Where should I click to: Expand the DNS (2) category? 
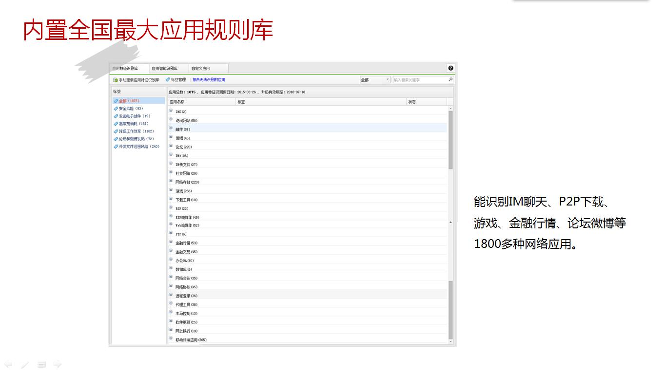click(x=171, y=112)
